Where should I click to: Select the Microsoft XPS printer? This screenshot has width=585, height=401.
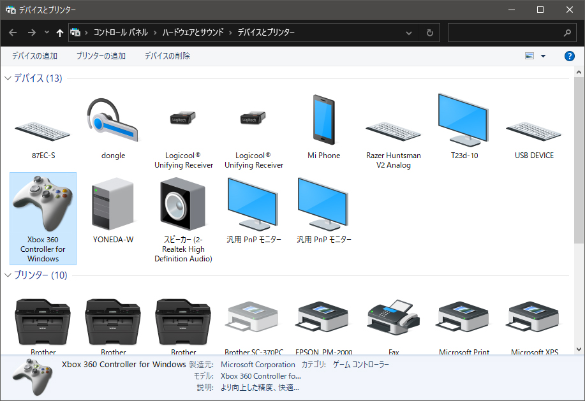click(534, 326)
